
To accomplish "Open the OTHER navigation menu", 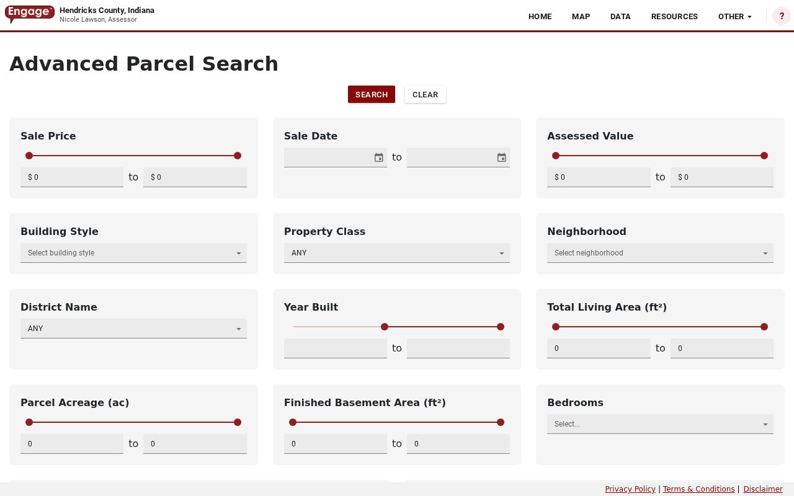I will [735, 17].
